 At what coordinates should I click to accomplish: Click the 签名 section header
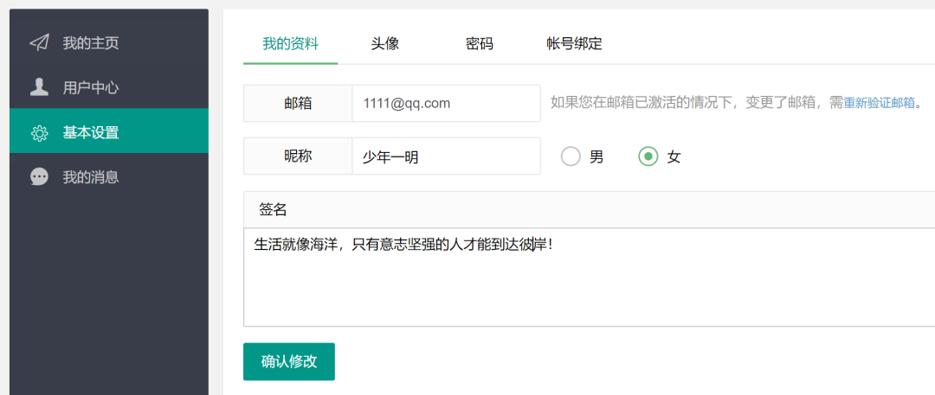coord(590,209)
